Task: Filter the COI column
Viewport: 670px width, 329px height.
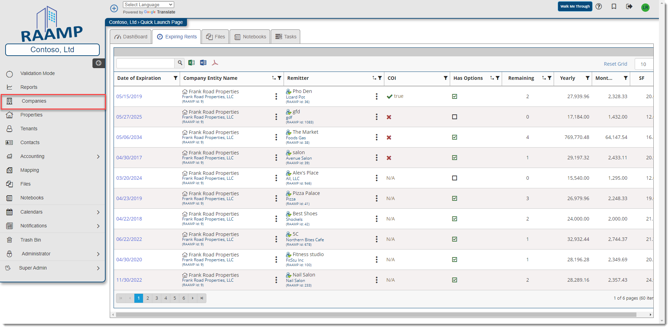Action: [446, 78]
